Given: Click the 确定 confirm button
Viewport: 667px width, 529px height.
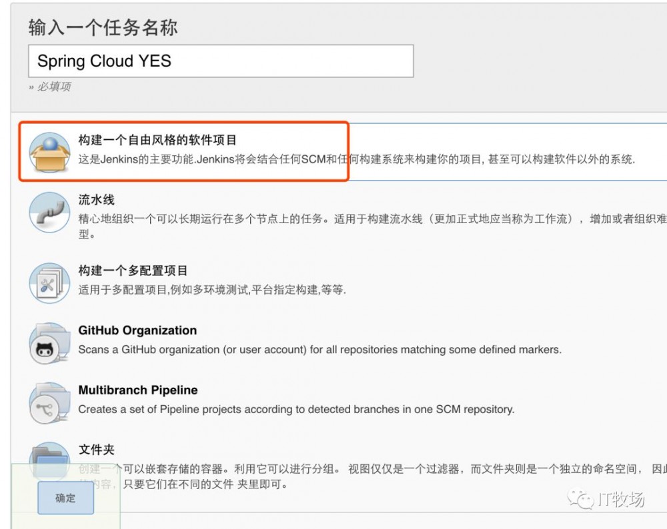Looking at the screenshot, I should pos(65,498).
